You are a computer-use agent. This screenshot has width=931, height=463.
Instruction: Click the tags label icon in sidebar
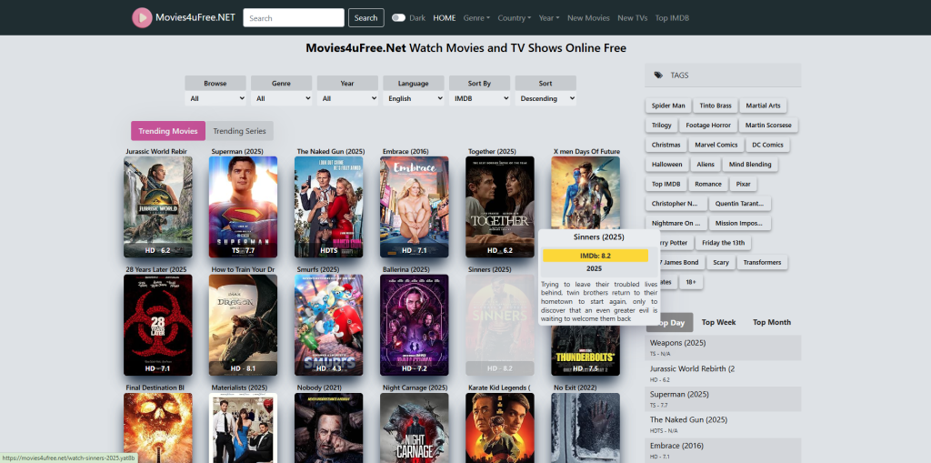pos(658,75)
